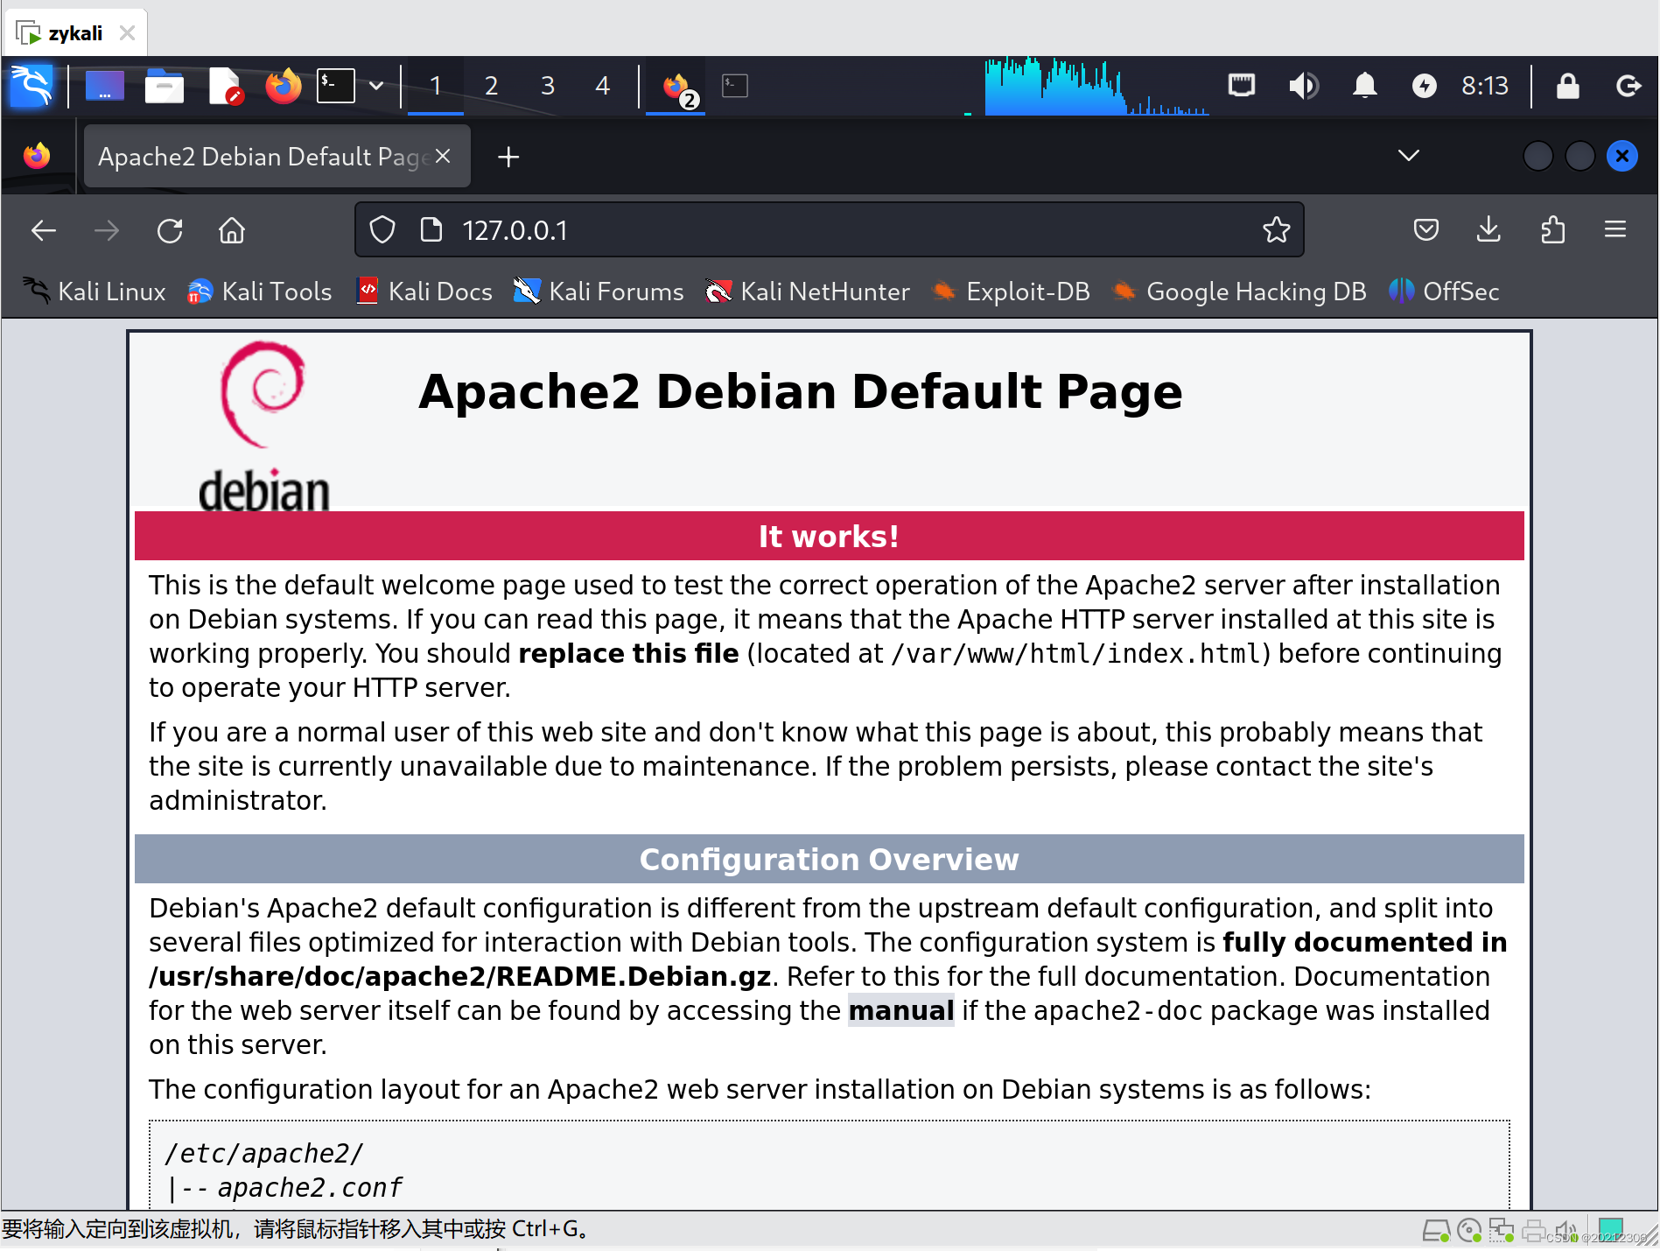View site information page icon

[x=431, y=230]
